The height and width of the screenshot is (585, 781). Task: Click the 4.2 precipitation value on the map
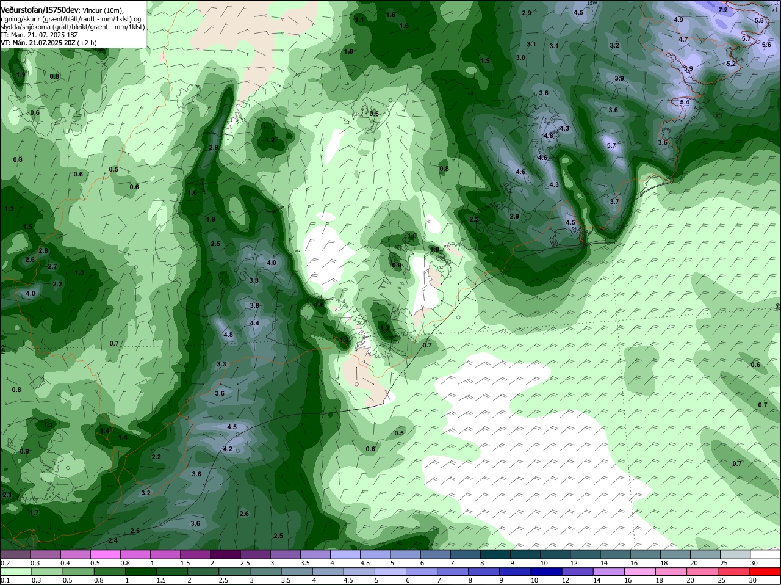228,449
